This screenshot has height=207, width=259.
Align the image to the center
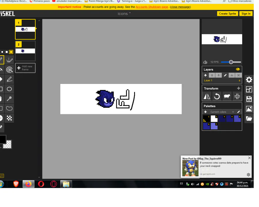coord(237,96)
